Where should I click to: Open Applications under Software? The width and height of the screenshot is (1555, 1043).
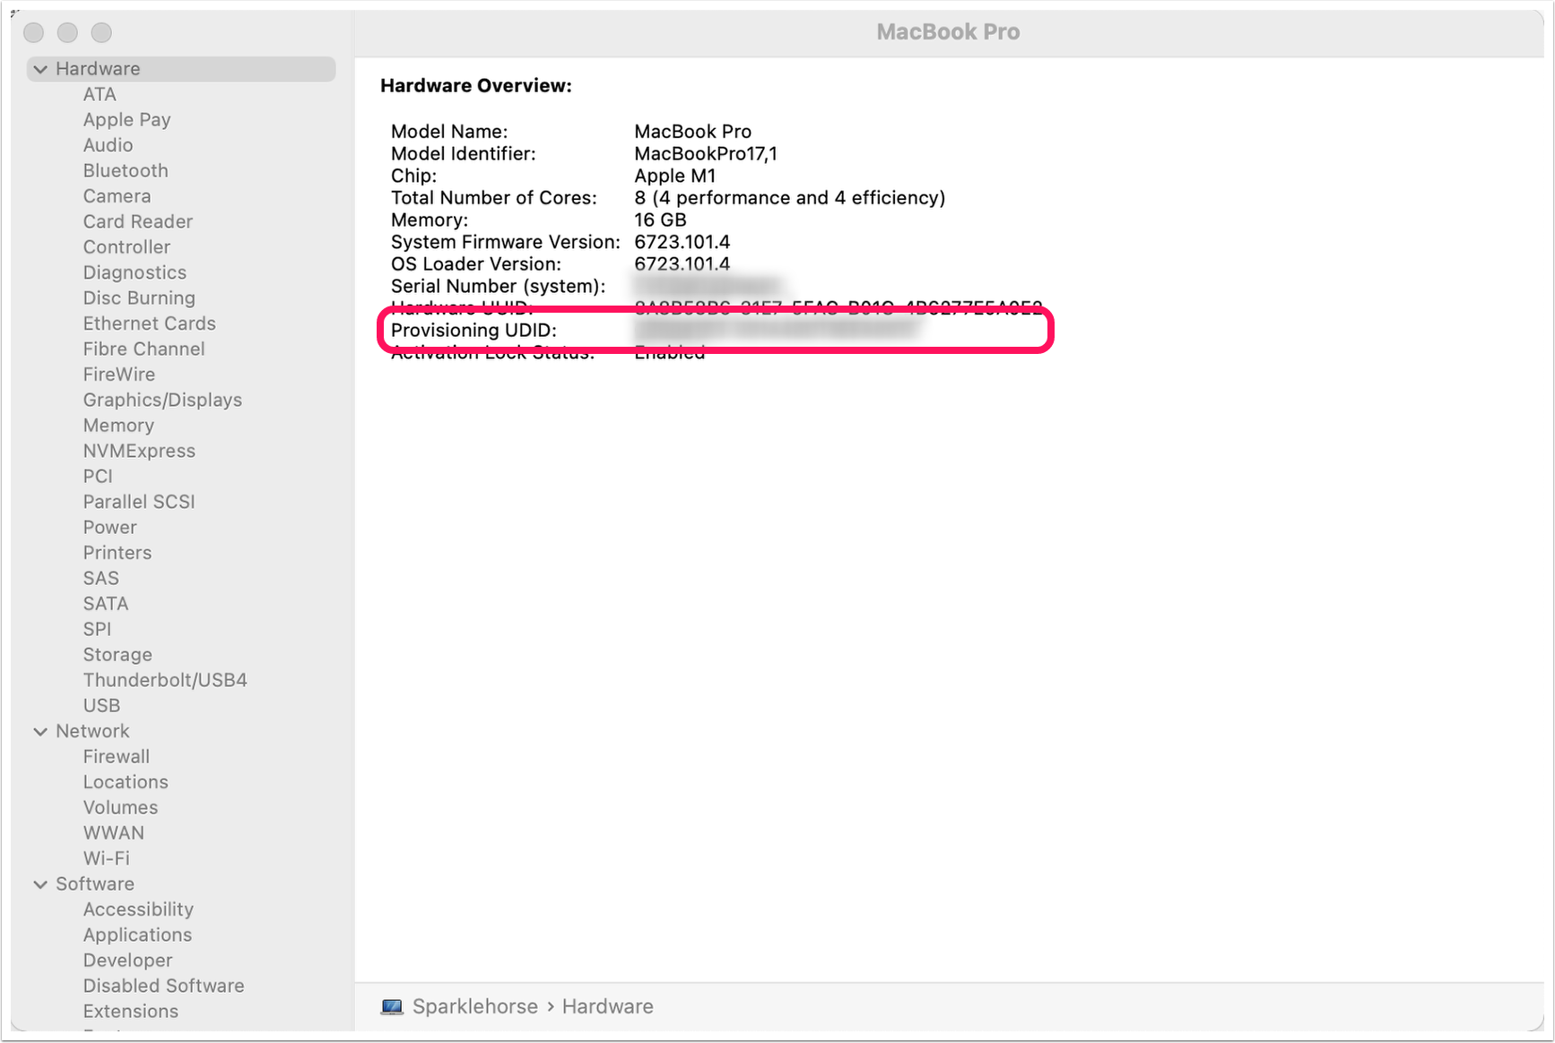pos(137,935)
